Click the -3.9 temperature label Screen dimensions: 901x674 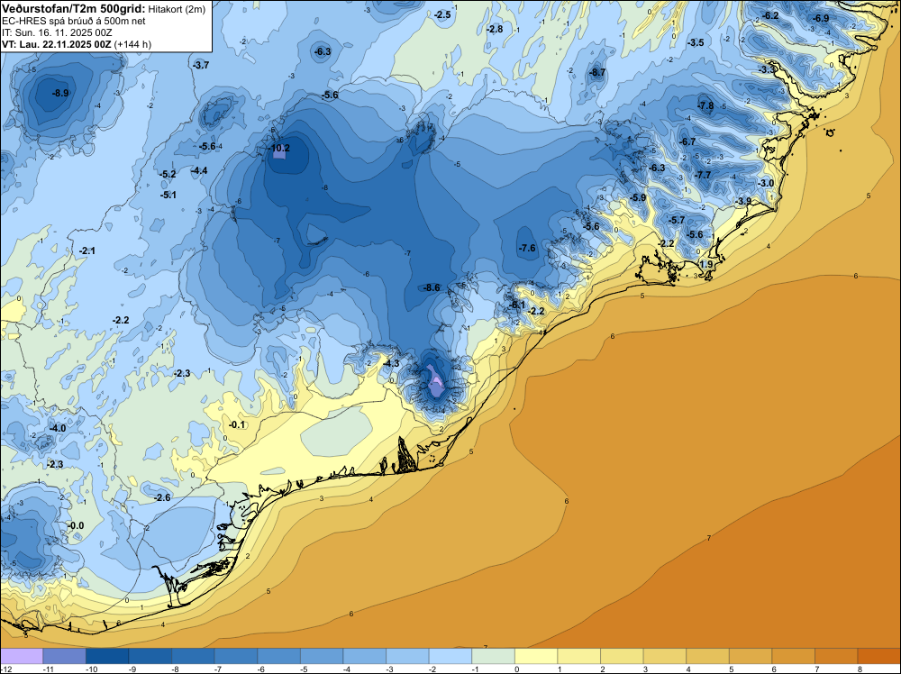pyautogui.click(x=743, y=201)
